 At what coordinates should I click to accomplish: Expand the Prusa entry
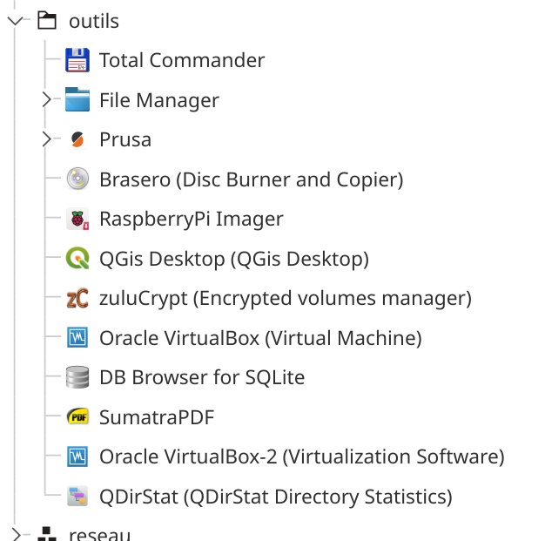click(46, 139)
